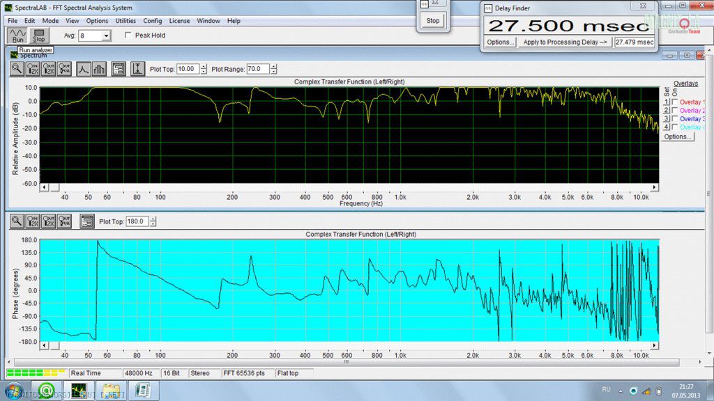The height and width of the screenshot is (401, 714).
Task: Click the Run analyzer waveform button
Action: pos(17,36)
